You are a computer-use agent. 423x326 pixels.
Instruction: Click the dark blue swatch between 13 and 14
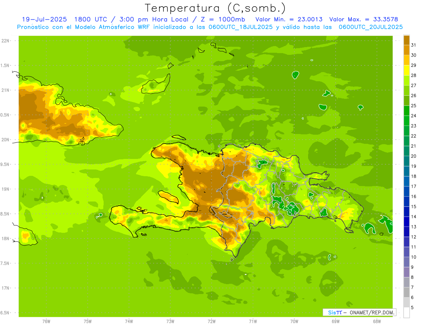click(407, 222)
